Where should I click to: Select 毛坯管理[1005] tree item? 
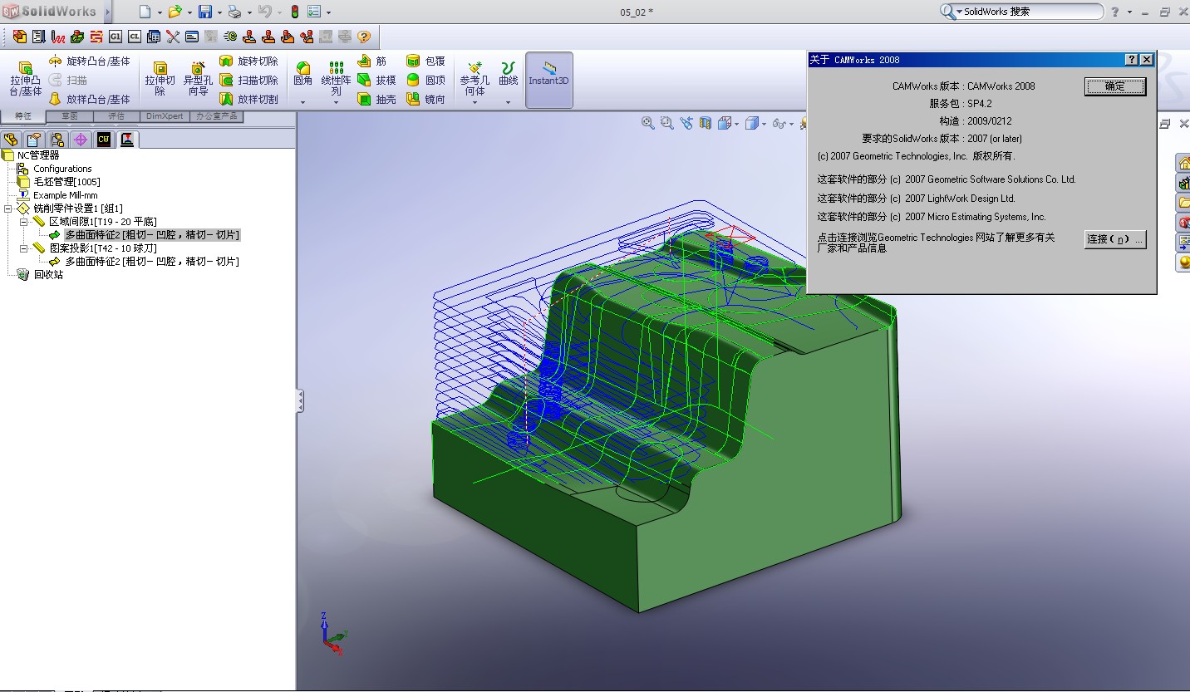coord(66,182)
